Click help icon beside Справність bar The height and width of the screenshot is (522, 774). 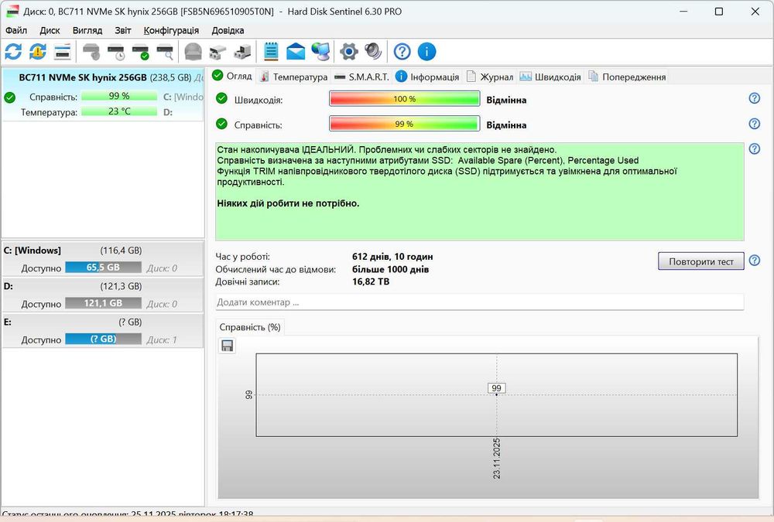[x=754, y=123]
